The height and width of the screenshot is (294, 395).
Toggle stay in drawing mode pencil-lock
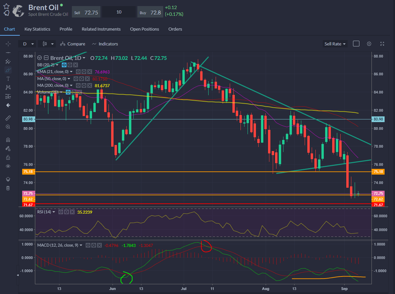click(x=8, y=149)
